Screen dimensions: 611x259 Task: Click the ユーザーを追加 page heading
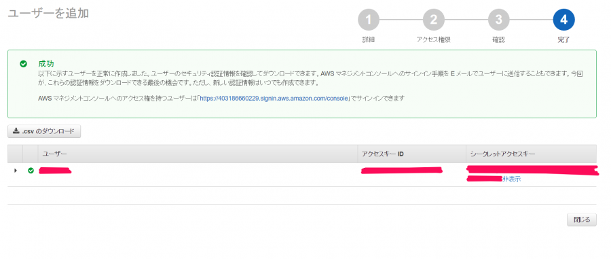point(48,13)
